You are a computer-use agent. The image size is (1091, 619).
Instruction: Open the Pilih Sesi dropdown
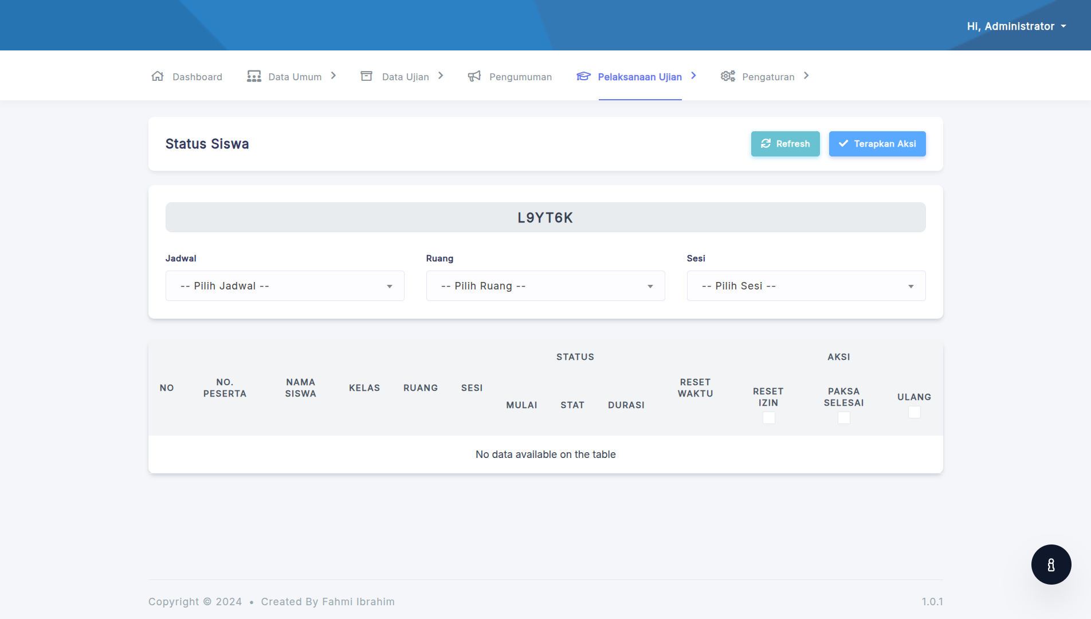point(806,286)
